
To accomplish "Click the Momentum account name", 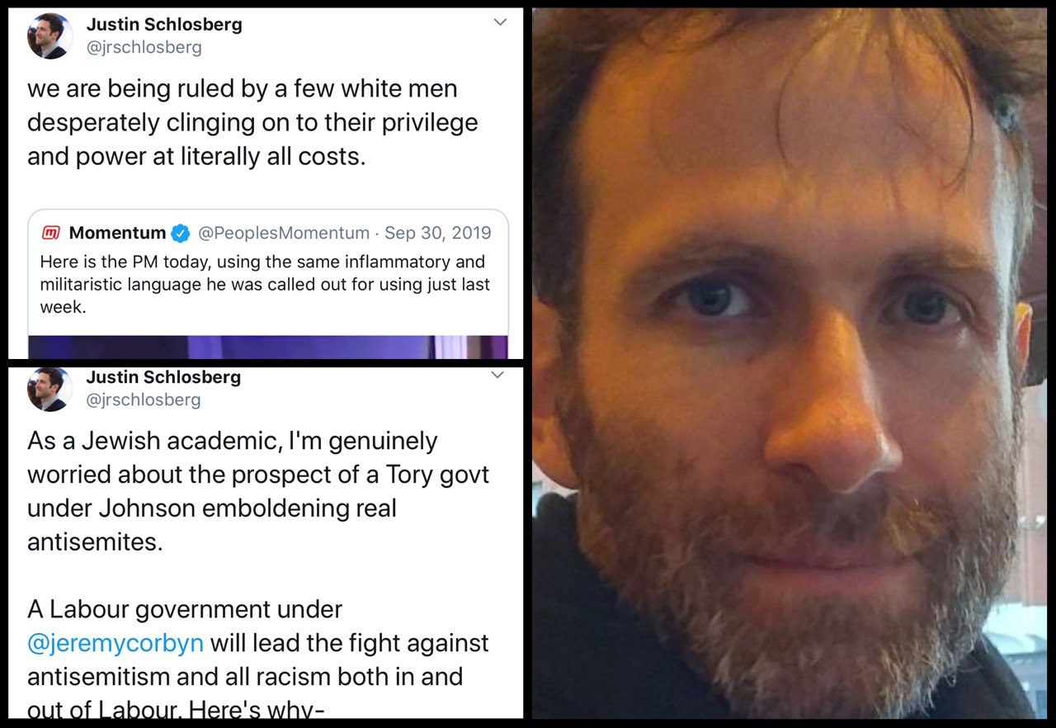I will [x=117, y=234].
